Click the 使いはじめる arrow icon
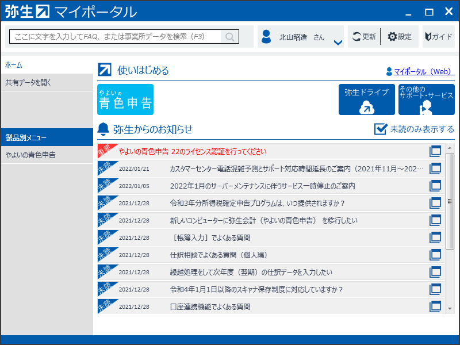The height and width of the screenshot is (345, 460). [105, 70]
